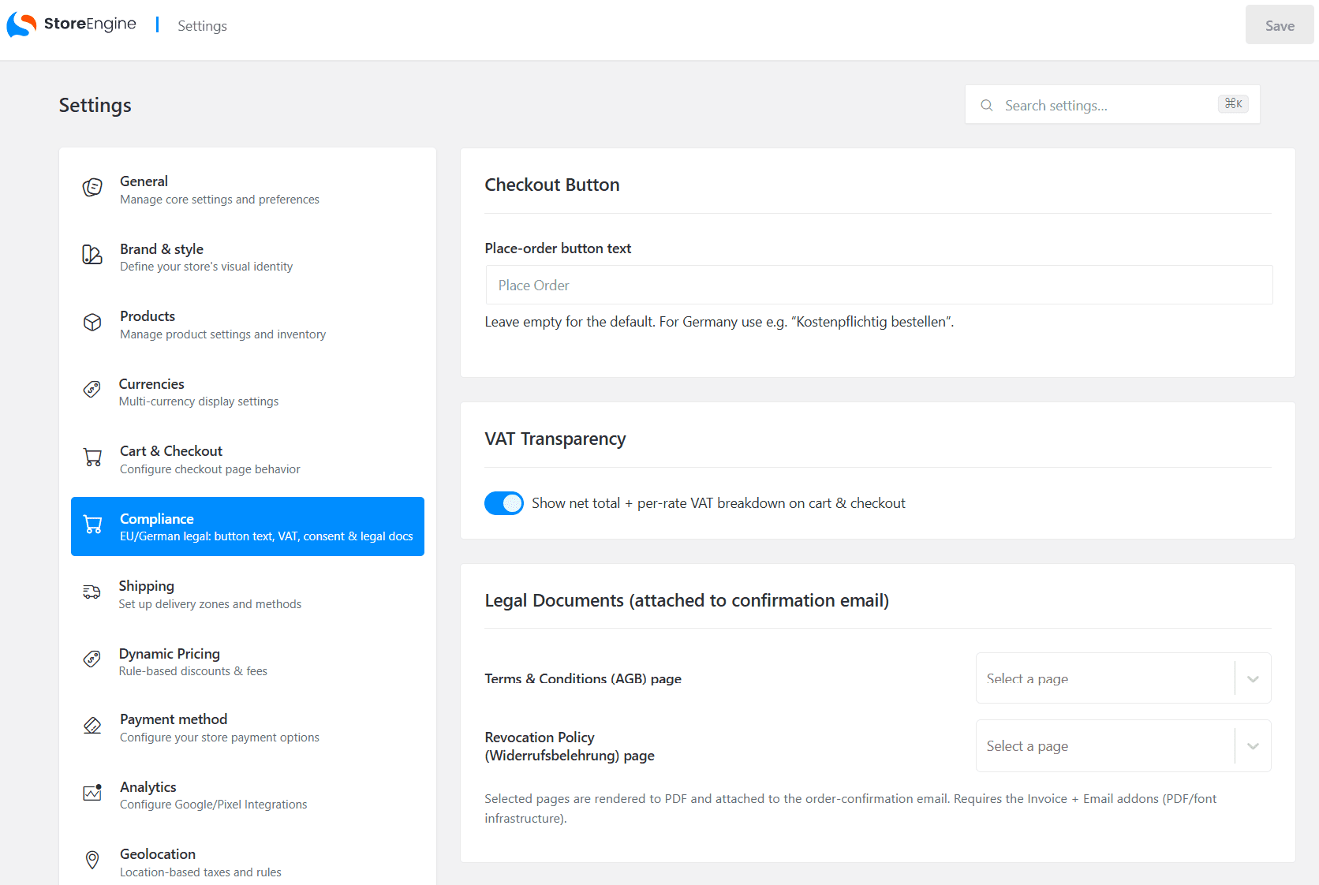Viewport: 1319px width, 885px height.
Task: Click the Checkout Button section heading
Action: (552, 185)
